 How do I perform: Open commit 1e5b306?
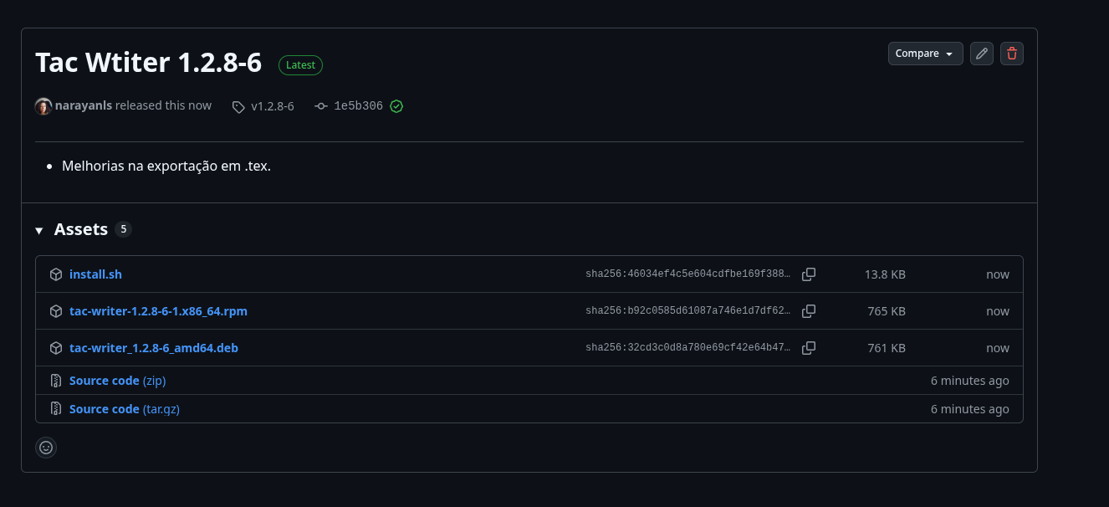[x=358, y=106]
